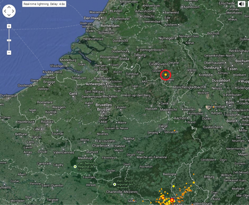Click the red lightning strike marker at Arlon
Screen dimensions: 249x205
[172, 200]
